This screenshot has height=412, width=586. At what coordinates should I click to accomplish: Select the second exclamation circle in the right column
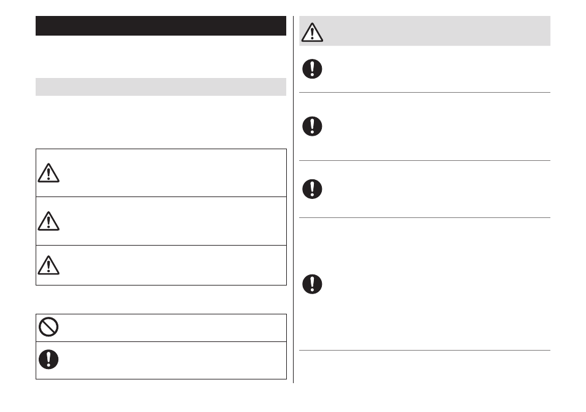pyautogui.click(x=312, y=126)
